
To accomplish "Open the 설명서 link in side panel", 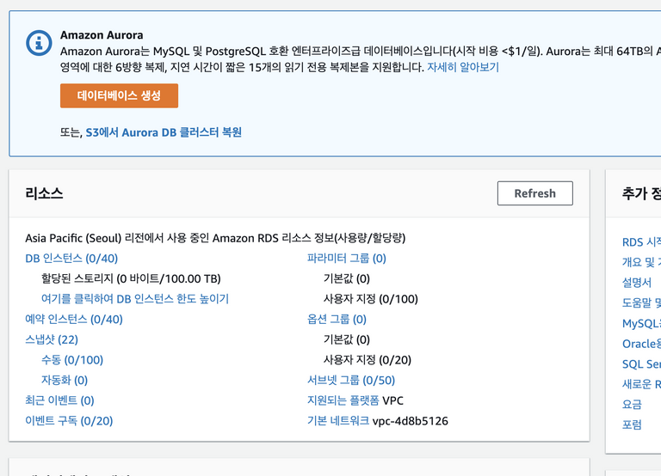I will click(637, 283).
